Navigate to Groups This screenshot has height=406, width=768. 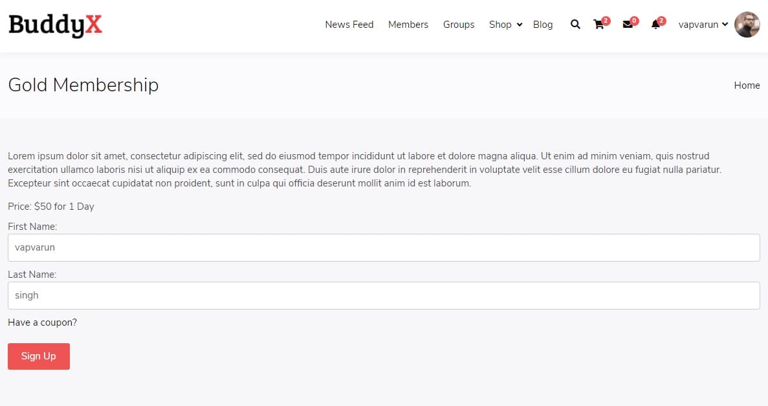[459, 25]
